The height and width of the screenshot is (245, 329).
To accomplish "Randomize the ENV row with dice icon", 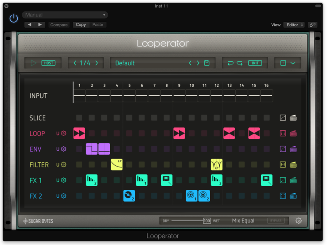I will (283, 149).
